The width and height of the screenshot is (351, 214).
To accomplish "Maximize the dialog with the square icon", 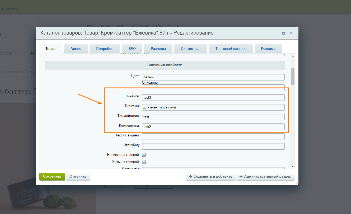I will (284, 34).
